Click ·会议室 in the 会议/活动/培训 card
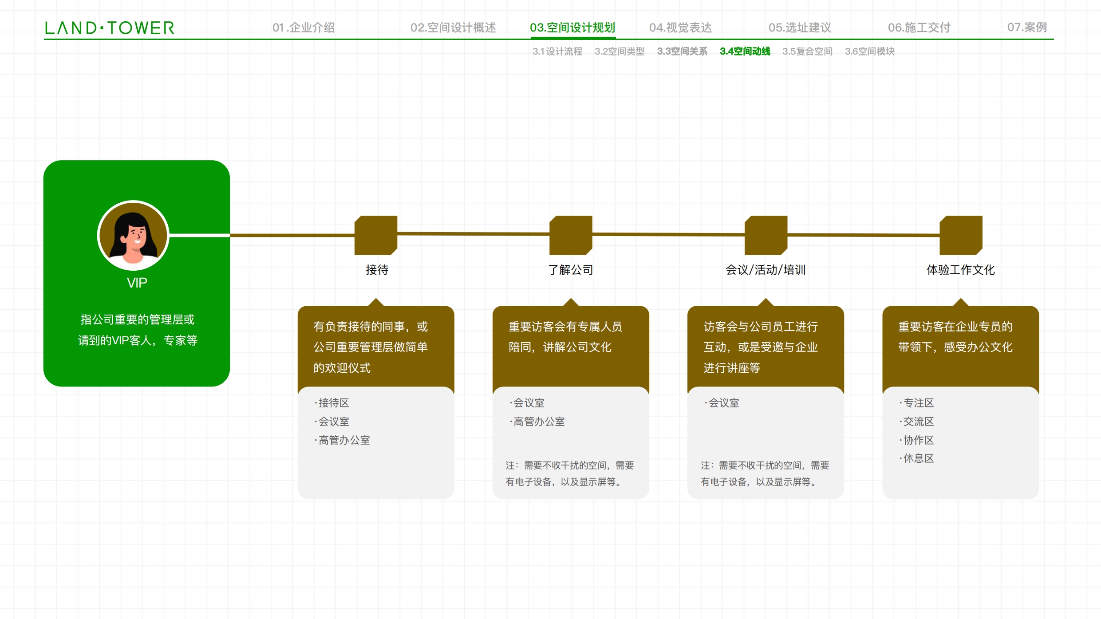The image size is (1101, 619). [x=722, y=403]
